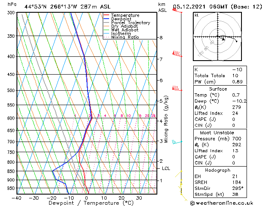This screenshot has width=266, height=206.
Task: Click the Most Unstable table heading
Action: pos(217,133)
